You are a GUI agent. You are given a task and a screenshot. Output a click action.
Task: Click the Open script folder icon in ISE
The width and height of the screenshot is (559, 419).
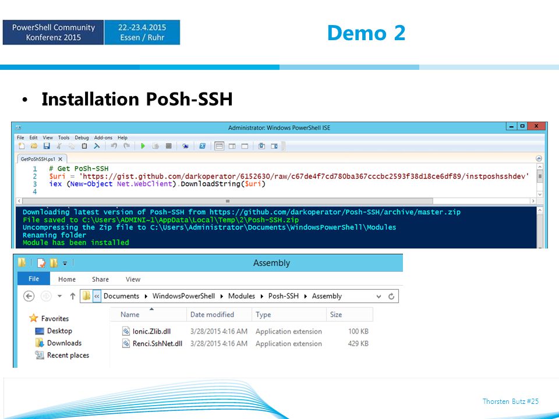click(x=34, y=146)
